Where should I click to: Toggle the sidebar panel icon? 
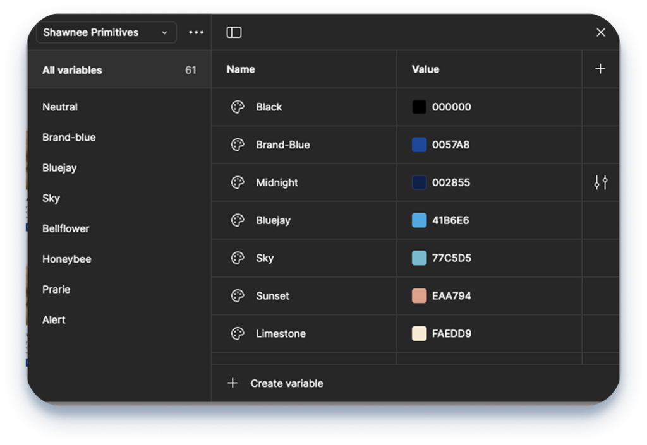[234, 33]
